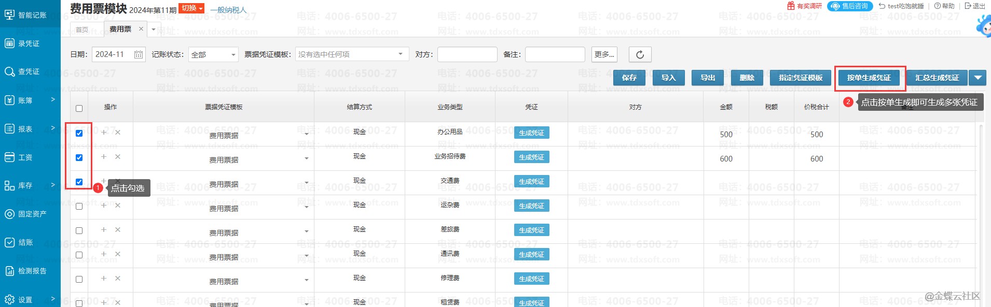This screenshot has width=991, height=307.
Task: Click 生成凭证 for the 差旅费 row
Action: 531,230
